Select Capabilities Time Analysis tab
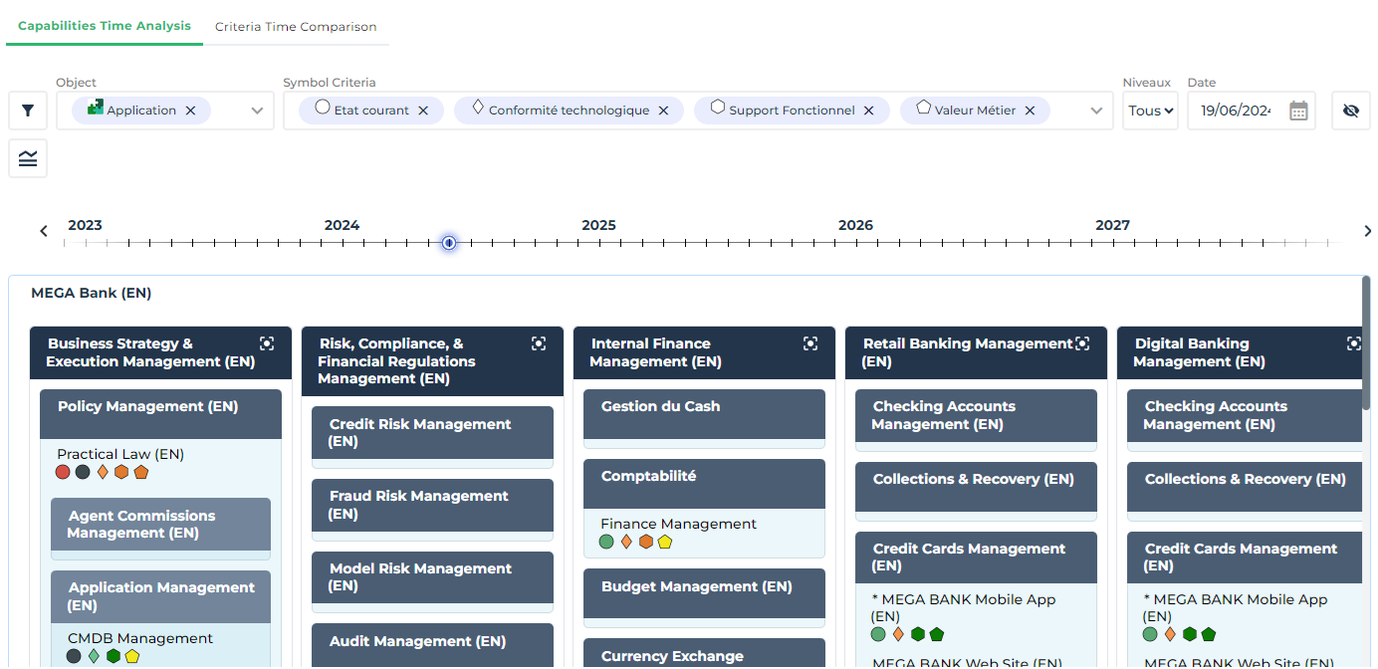Screen dimensions: 1378x669 (x=105, y=26)
